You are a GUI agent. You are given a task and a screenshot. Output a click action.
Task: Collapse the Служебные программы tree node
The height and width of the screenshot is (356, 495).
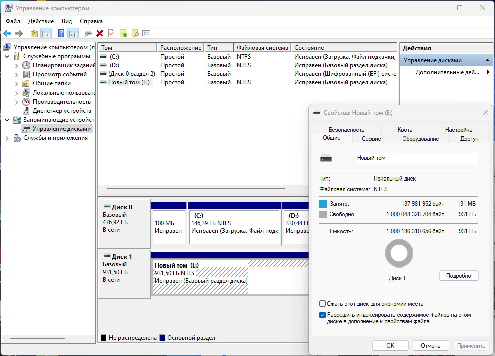(7, 56)
